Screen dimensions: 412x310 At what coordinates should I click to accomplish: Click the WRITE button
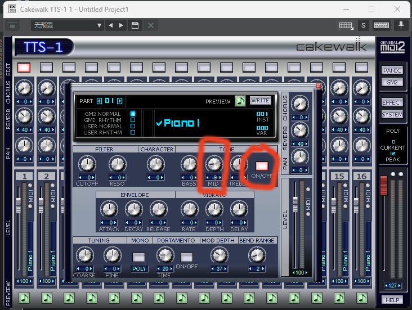[260, 101]
